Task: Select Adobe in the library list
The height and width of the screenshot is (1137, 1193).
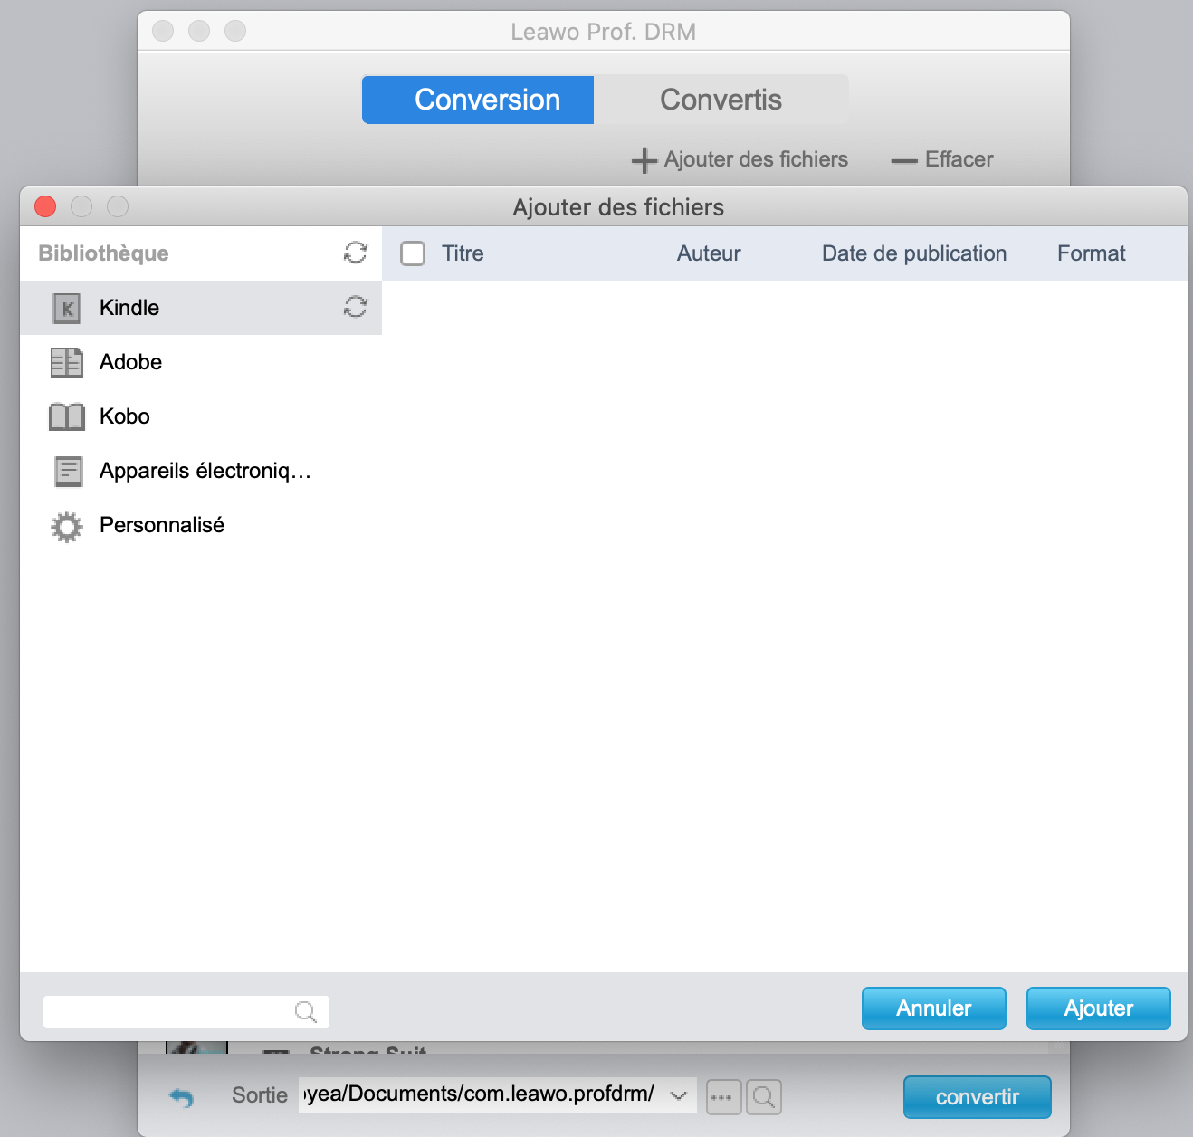Action: (x=201, y=362)
